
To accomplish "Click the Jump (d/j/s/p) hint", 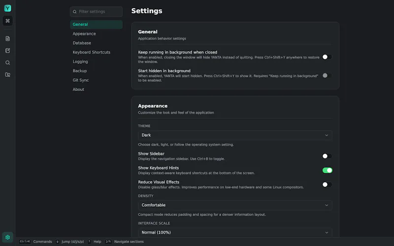I will click(x=70, y=242).
